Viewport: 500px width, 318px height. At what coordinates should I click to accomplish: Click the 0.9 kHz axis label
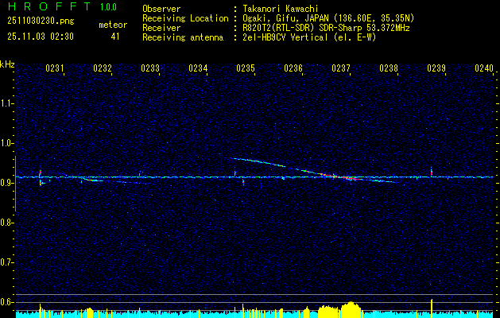point(7,183)
